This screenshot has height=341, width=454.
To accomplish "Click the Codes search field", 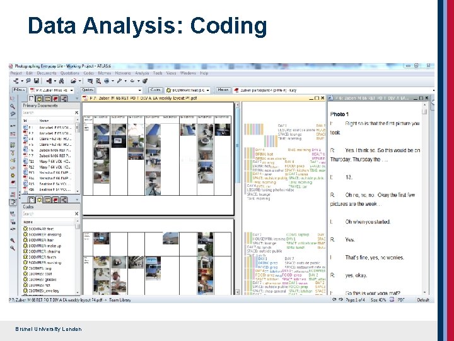I will click(48, 213).
